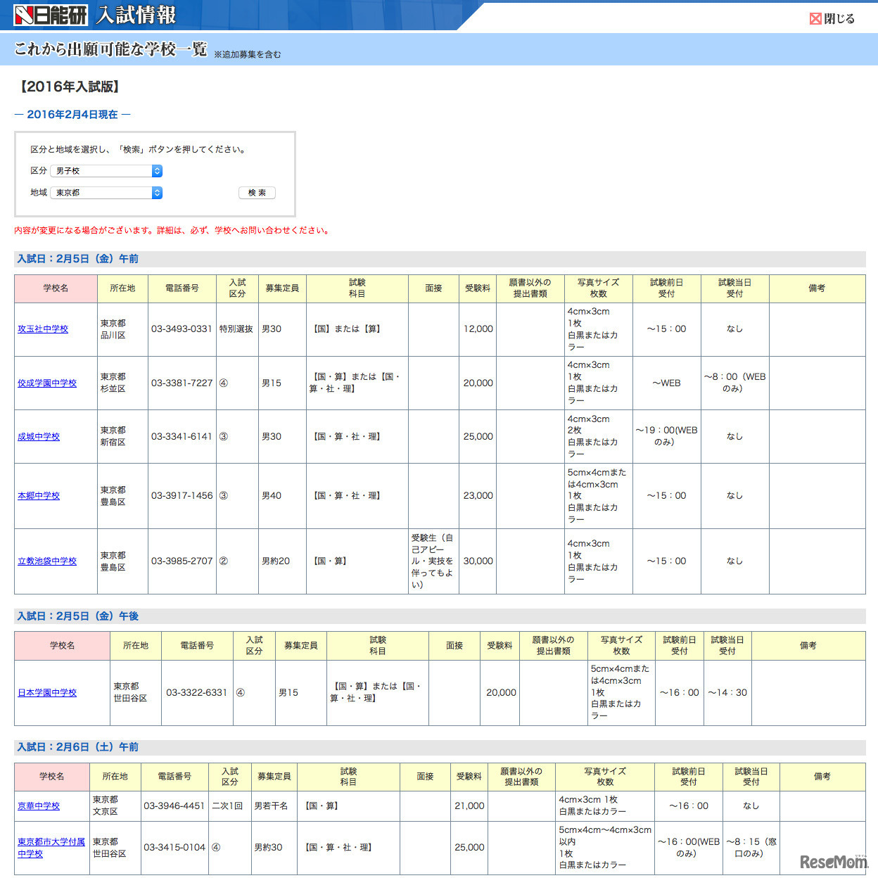Viewport: 878px width, 878px height.
Task: Click phone number 03-3493-0331
Action: [182, 329]
